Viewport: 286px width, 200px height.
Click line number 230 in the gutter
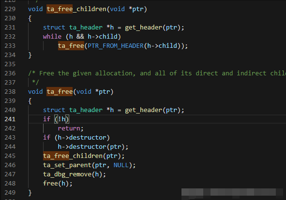click(x=10, y=18)
